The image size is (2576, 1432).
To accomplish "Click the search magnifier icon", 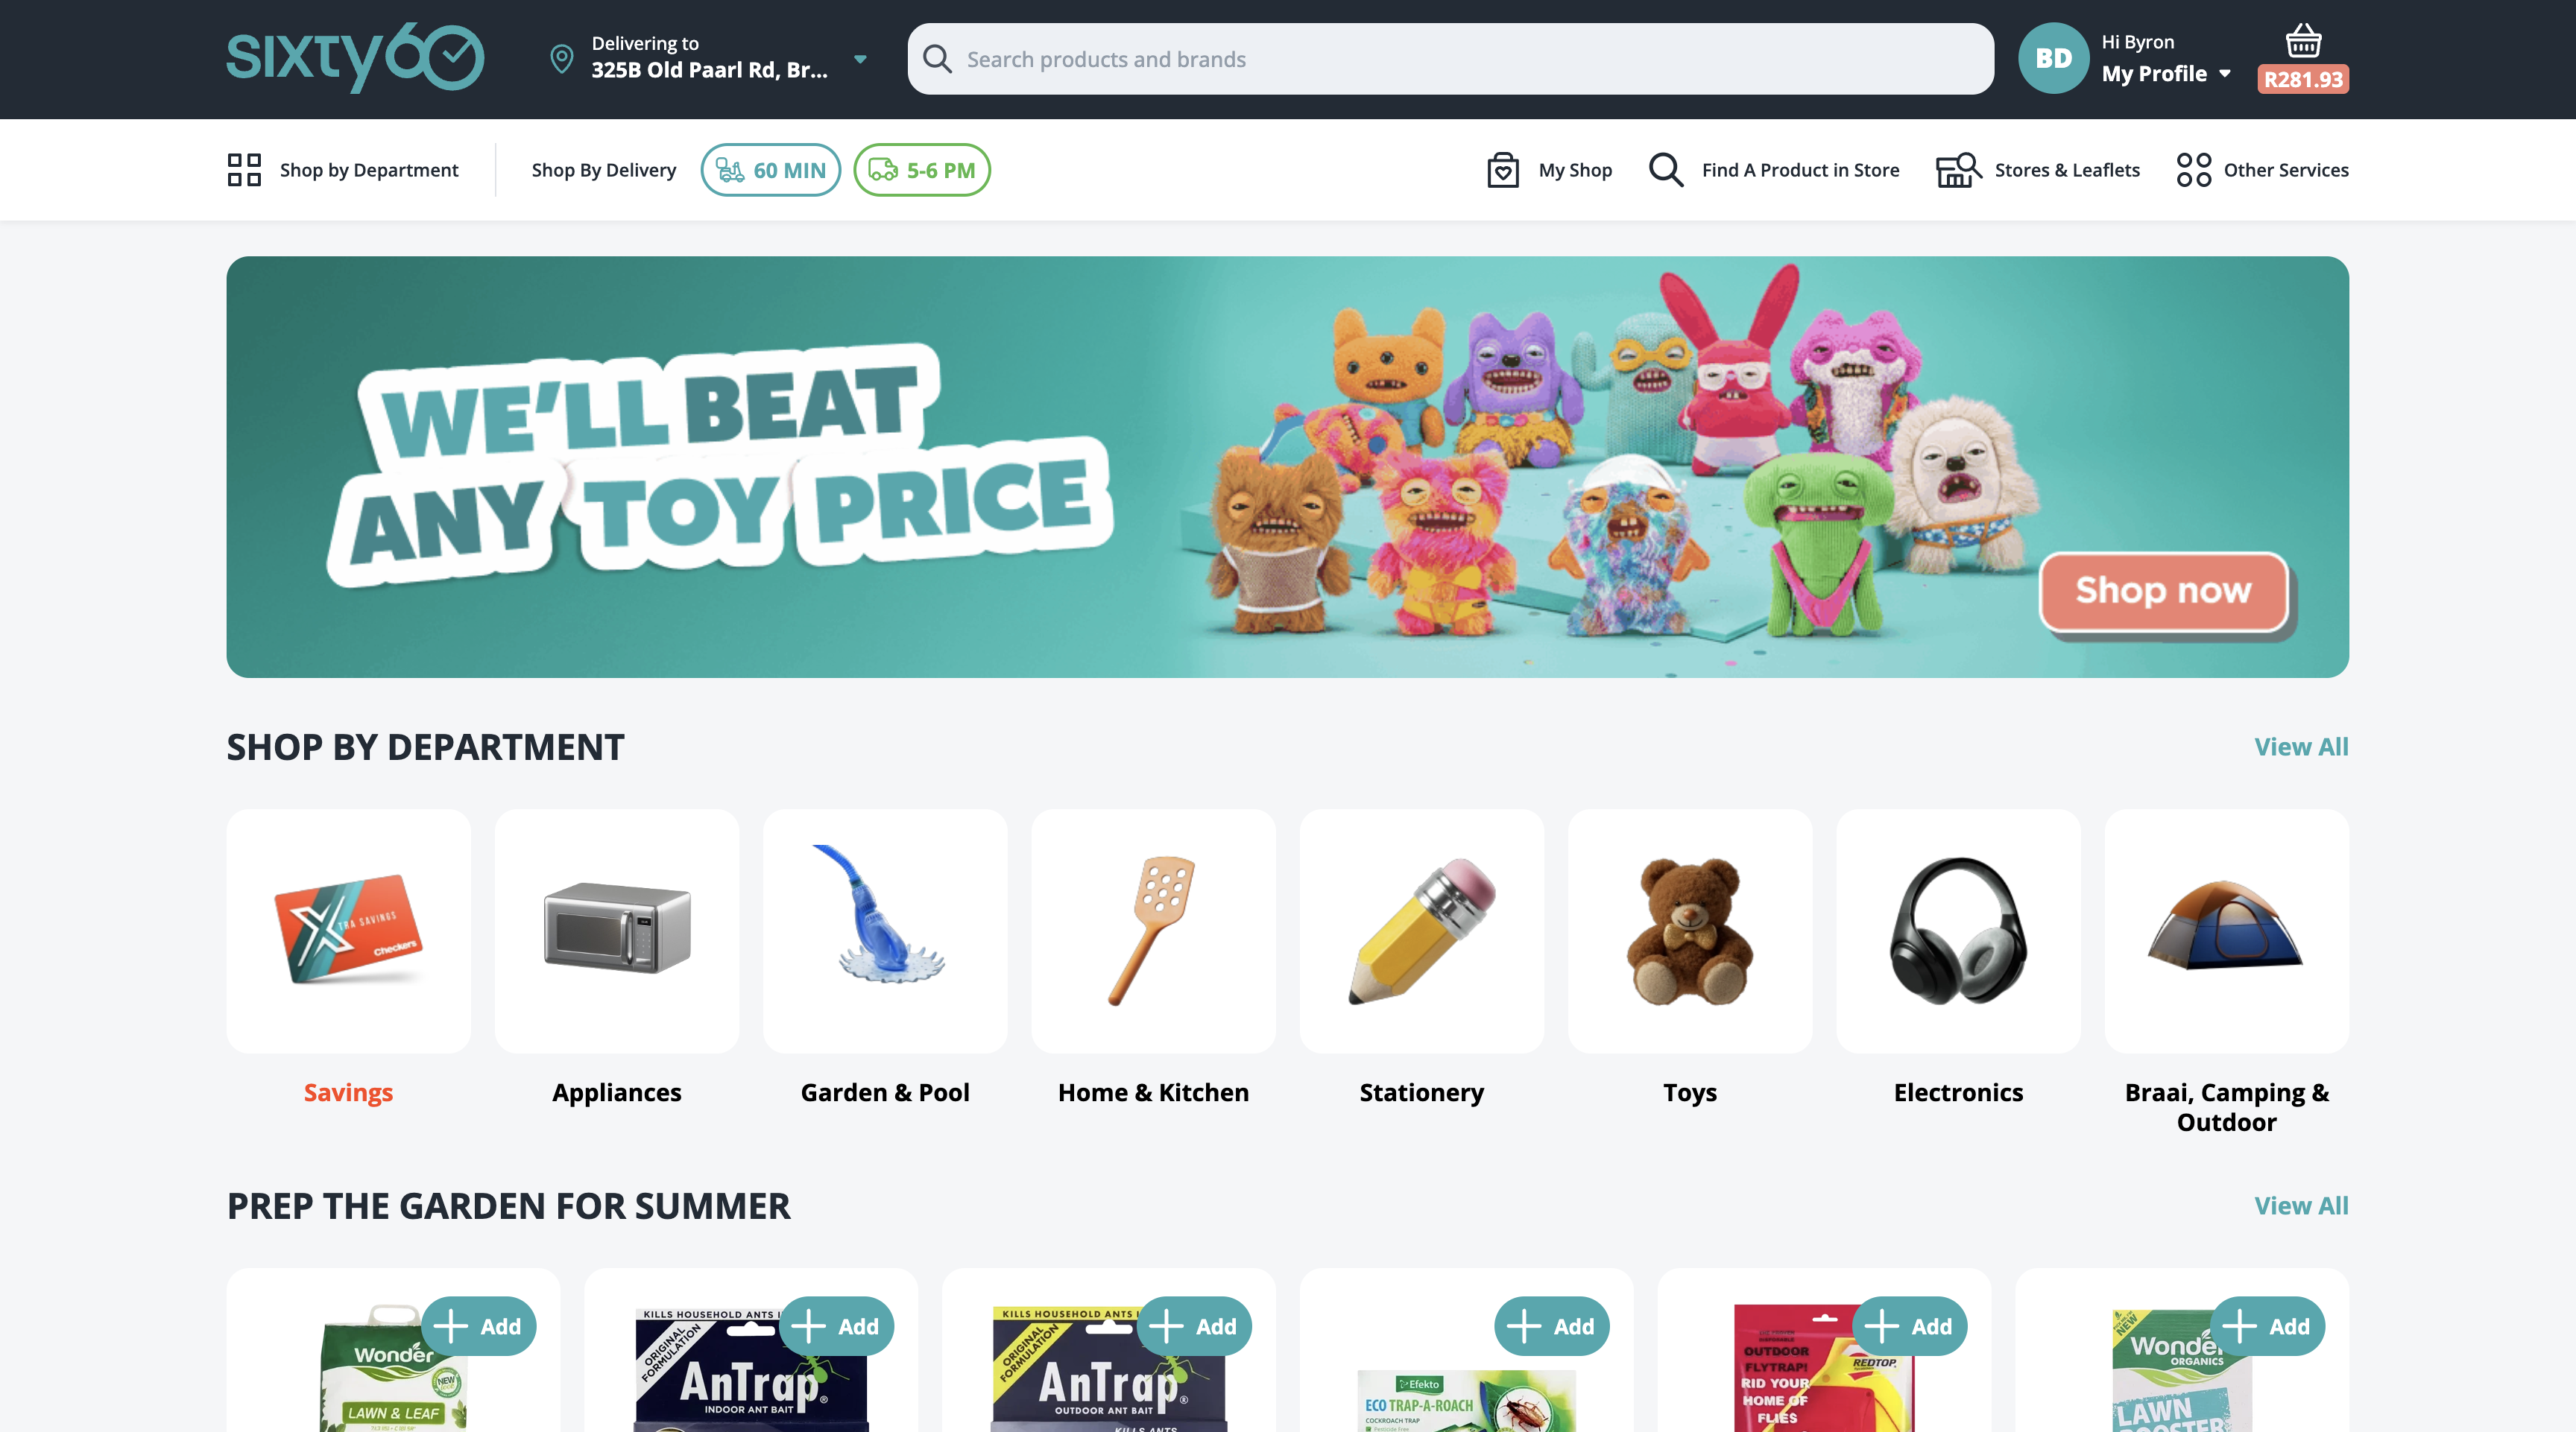I will pyautogui.click(x=937, y=59).
